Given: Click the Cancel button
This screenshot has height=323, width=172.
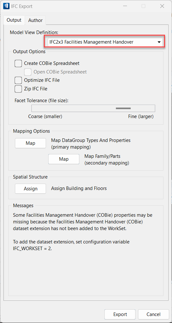Looking at the screenshot, I should 154,314.
